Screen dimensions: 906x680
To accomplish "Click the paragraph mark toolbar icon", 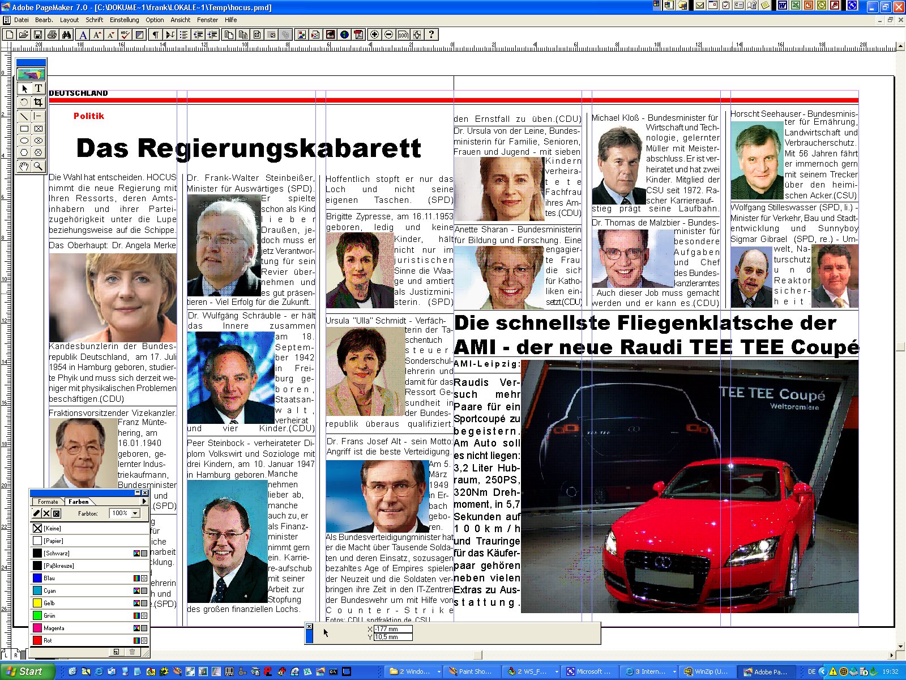I will click(155, 35).
